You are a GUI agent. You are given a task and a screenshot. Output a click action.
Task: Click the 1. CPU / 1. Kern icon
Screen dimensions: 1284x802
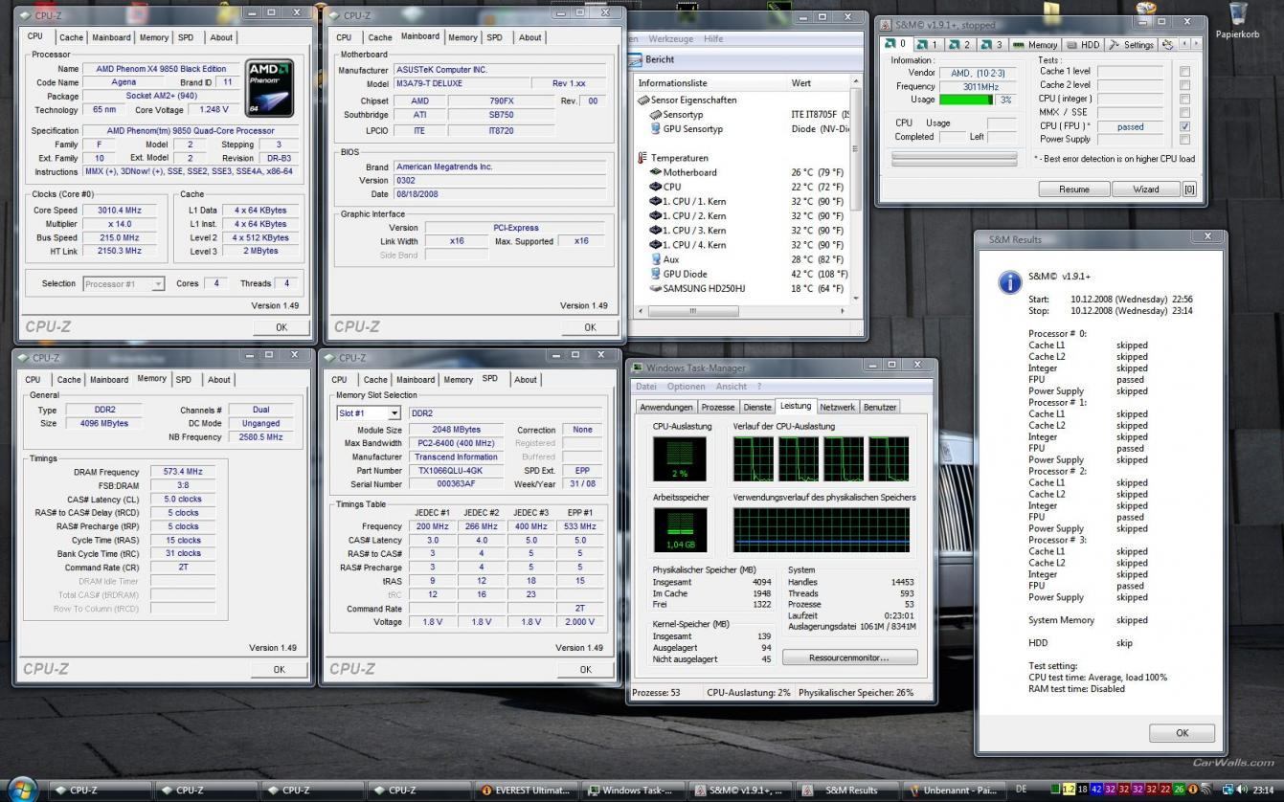click(656, 201)
